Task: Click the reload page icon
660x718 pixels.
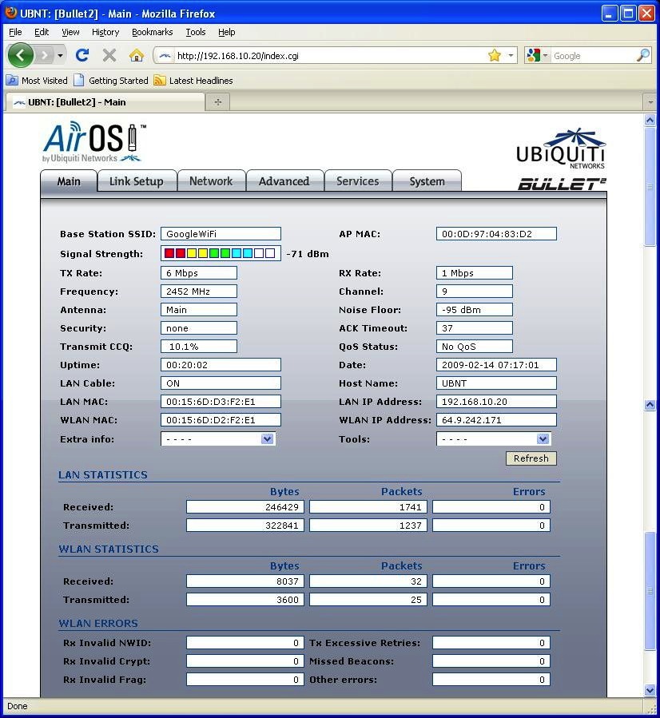Action: click(x=82, y=55)
